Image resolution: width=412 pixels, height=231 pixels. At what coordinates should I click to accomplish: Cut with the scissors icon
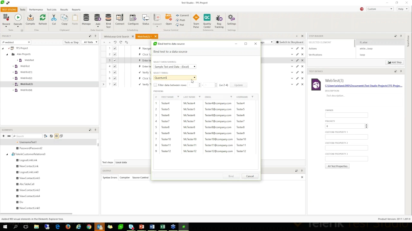click(x=54, y=20)
